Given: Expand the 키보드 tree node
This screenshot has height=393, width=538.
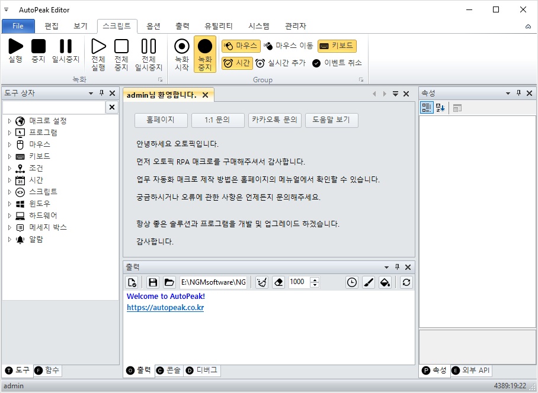Looking at the screenshot, I should pyautogui.click(x=9, y=157).
